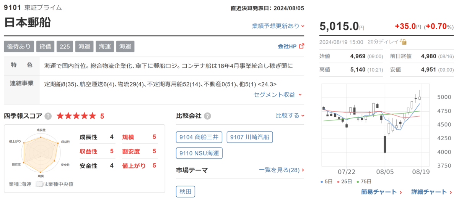
Task: Click the 市場テーマ heading
Action: pos(192,170)
